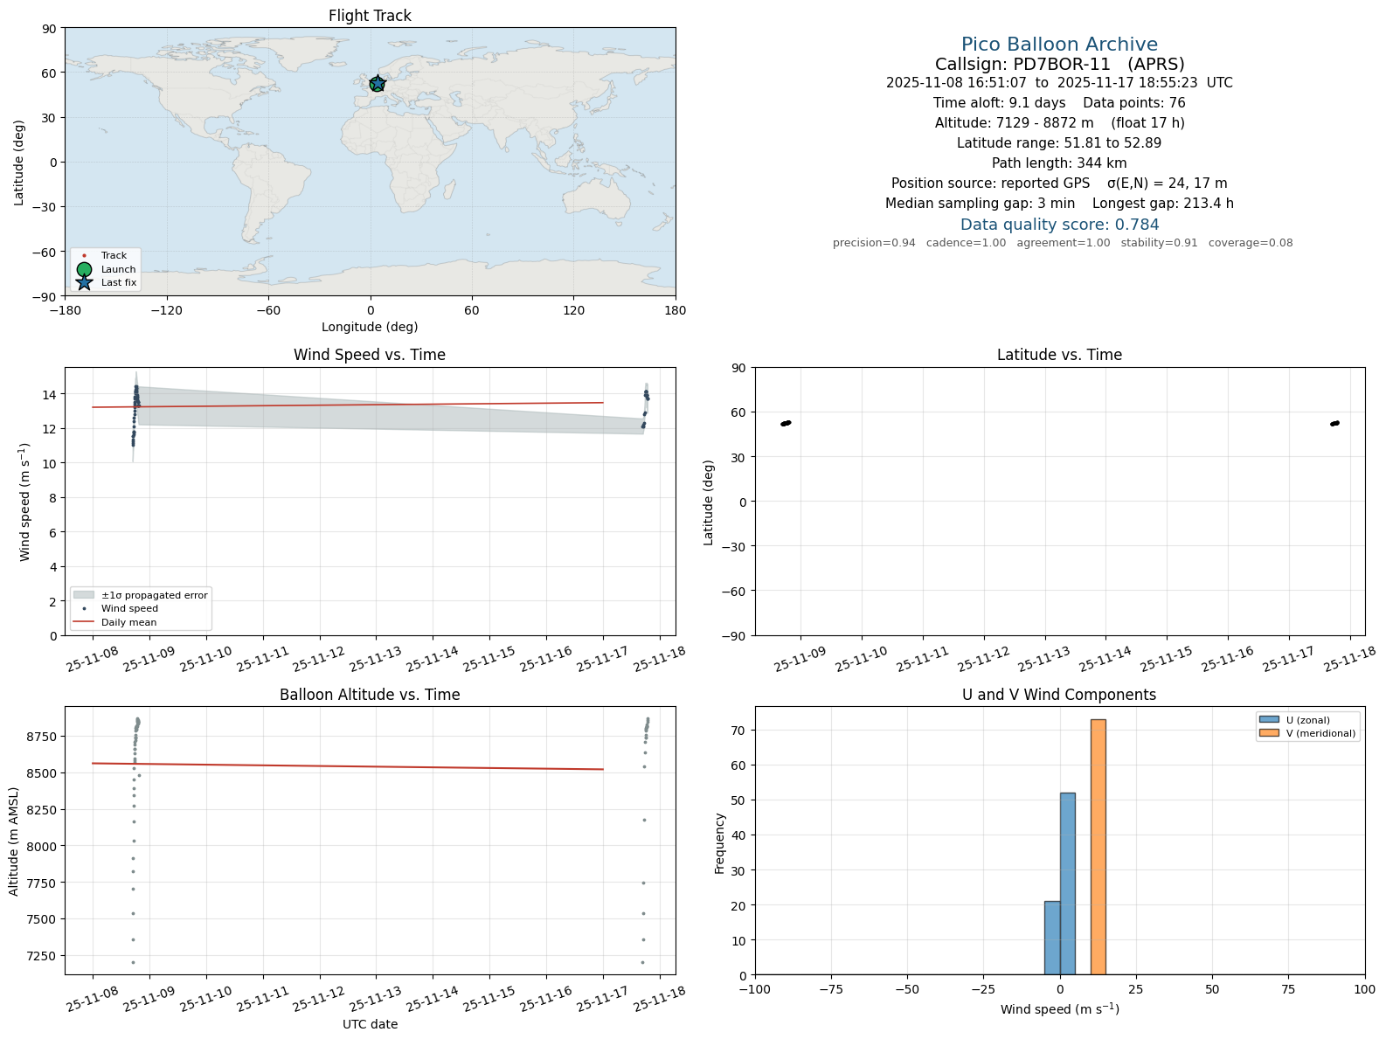Viewport: 1386px width, 1039px height.
Task: Click the "V (meridional)" legend label
Action: [1321, 733]
